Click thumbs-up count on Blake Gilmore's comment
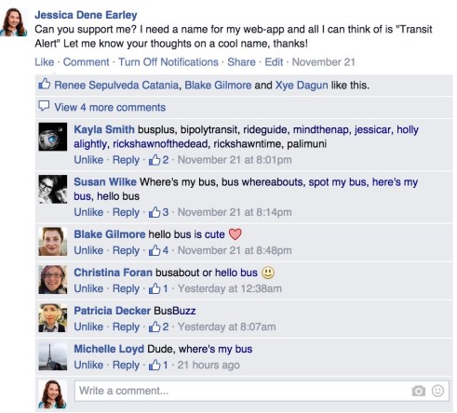This screenshot has width=457, height=413. pyautogui.click(x=158, y=250)
